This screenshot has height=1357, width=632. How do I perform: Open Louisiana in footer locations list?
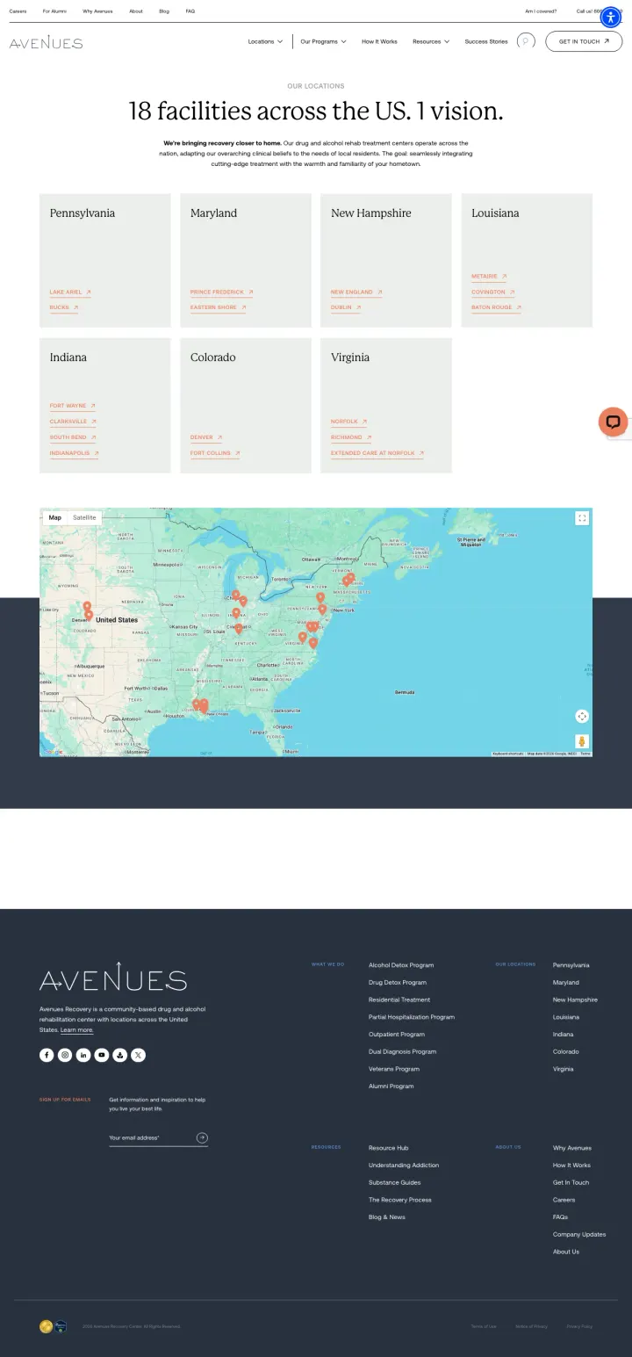pos(566,1017)
